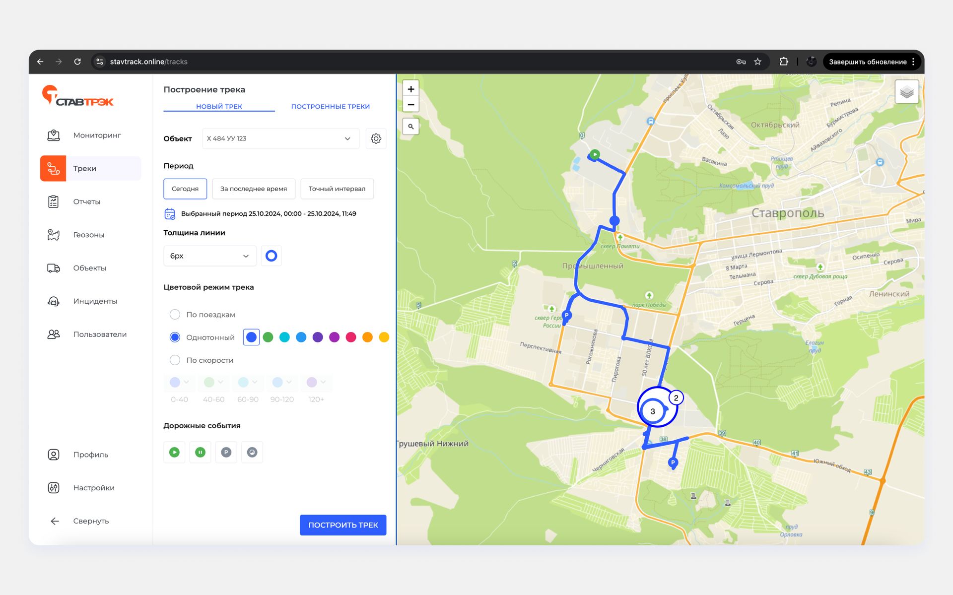Open the map layers switcher
953x595 pixels.
[x=906, y=92]
